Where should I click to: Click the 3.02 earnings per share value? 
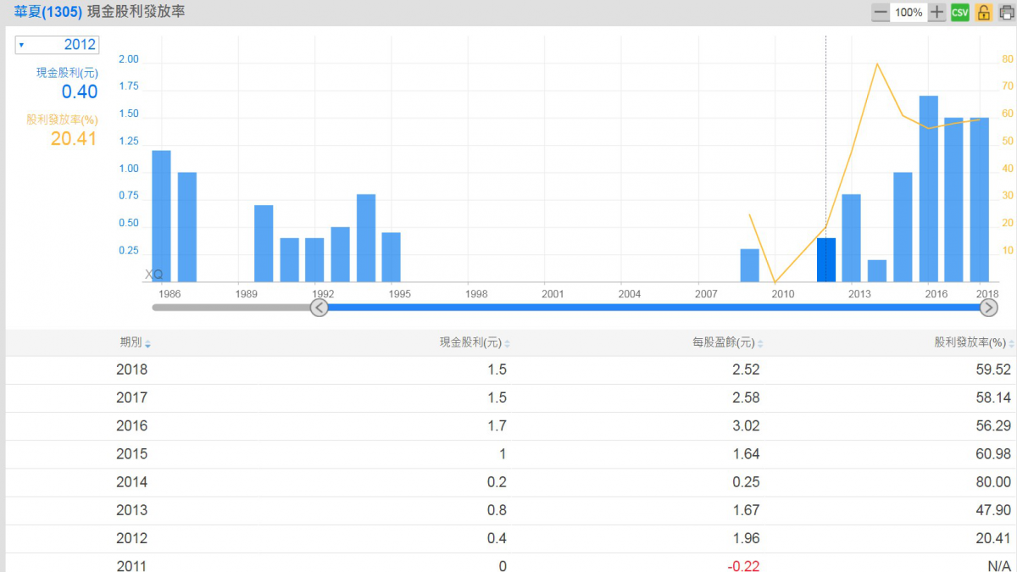(x=747, y=425)
